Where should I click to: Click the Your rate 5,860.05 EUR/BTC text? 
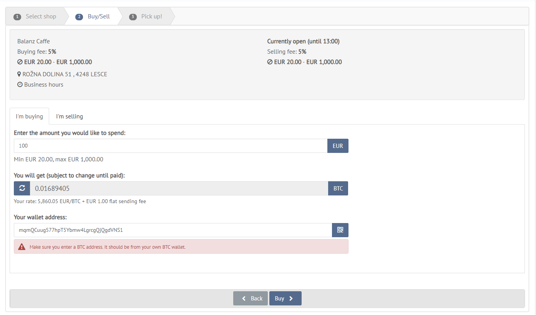pyautogui.click(x=80, y=201)
